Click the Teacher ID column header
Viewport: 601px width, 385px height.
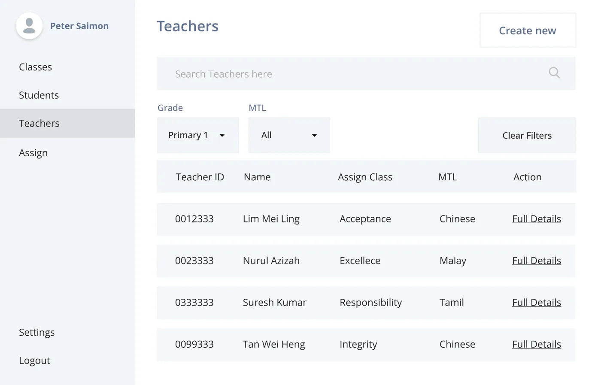(x=200, y=177)
